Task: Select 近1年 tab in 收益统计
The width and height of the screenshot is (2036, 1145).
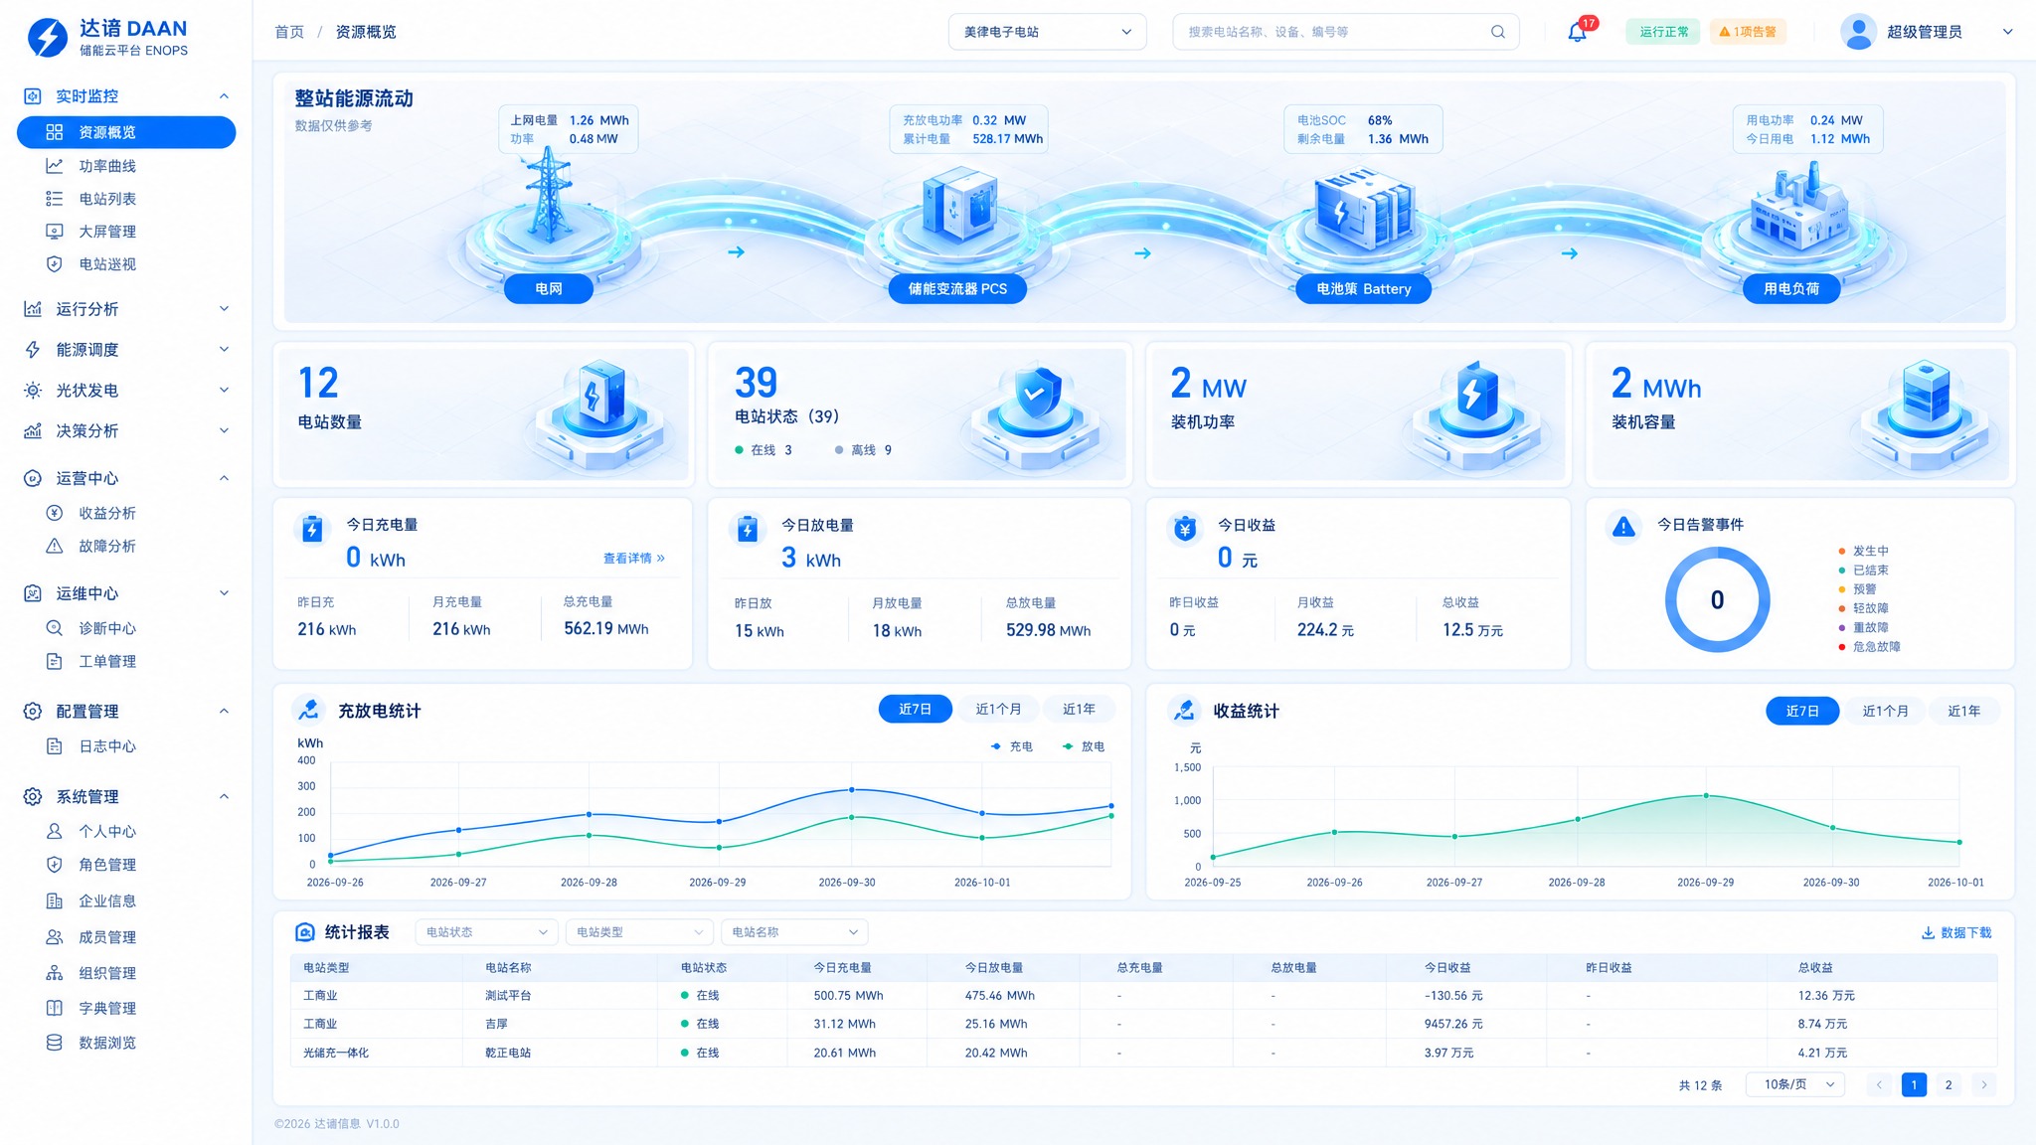Action: point(1963,711)
